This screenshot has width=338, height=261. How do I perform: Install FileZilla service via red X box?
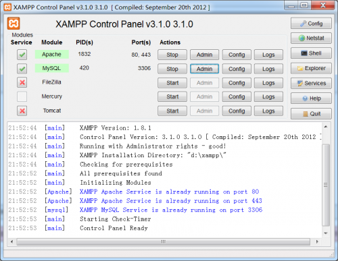pos(22,82)
